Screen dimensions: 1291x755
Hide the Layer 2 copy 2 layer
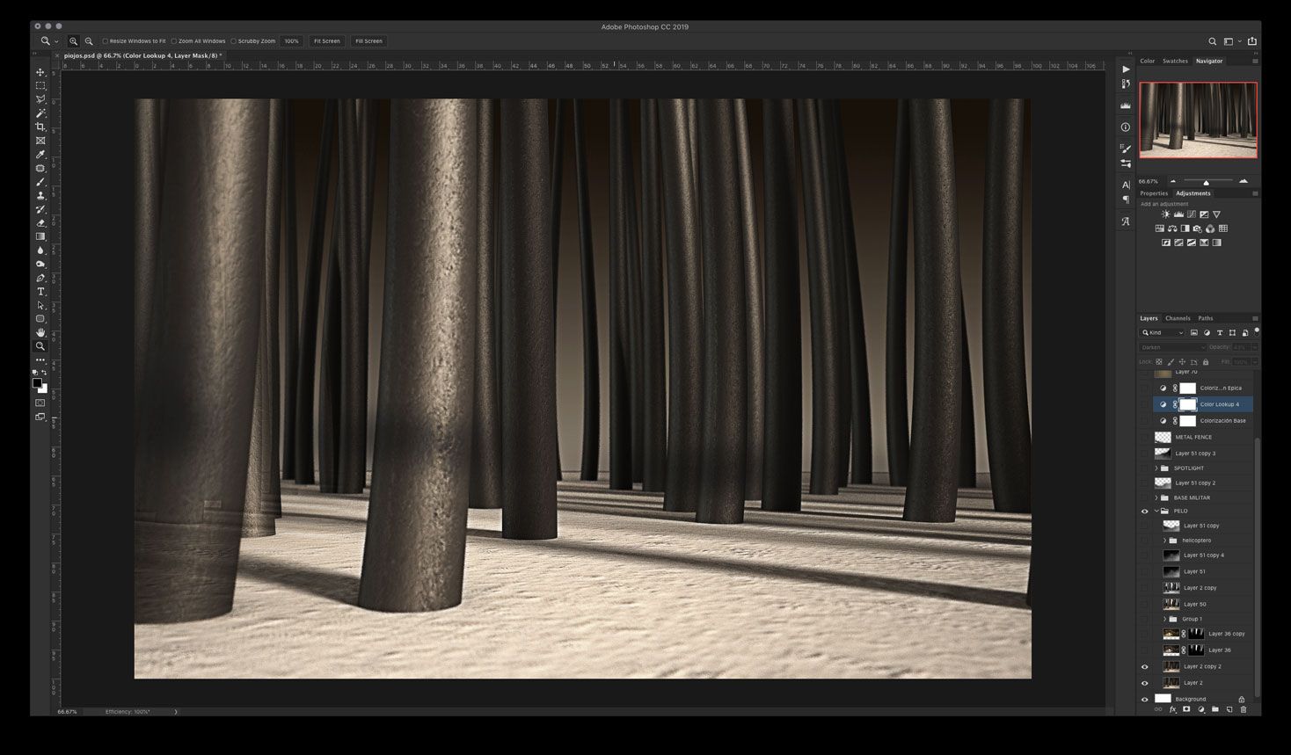click(1144, 667)
